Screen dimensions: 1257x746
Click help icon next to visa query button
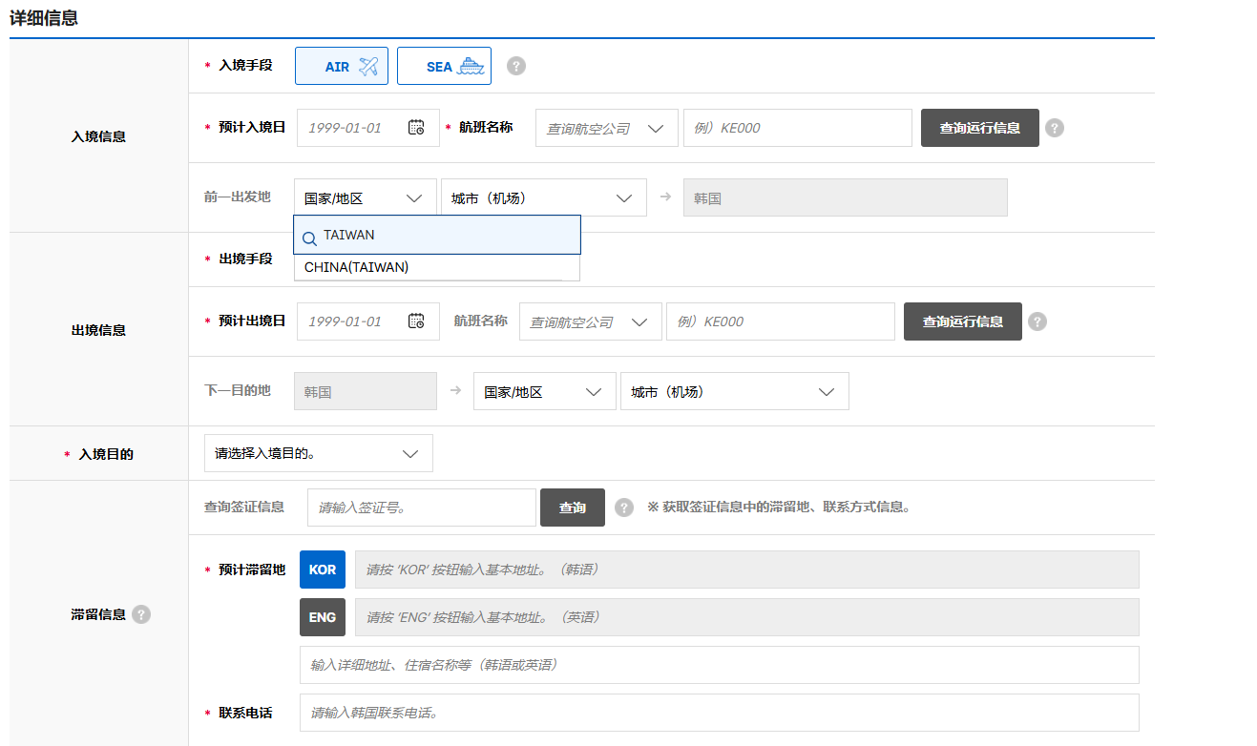pos(624,508)
